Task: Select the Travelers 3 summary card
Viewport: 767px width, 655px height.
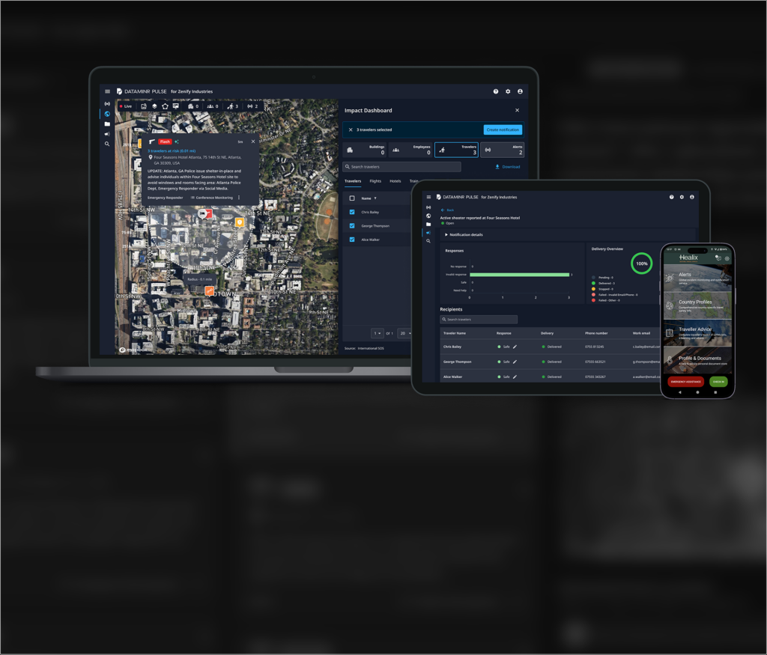Action: coord(456,150)
